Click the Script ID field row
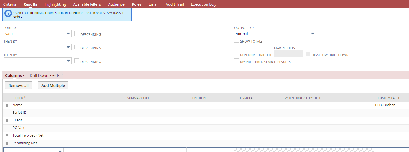The image size is (409, 152). coord(206,113)
